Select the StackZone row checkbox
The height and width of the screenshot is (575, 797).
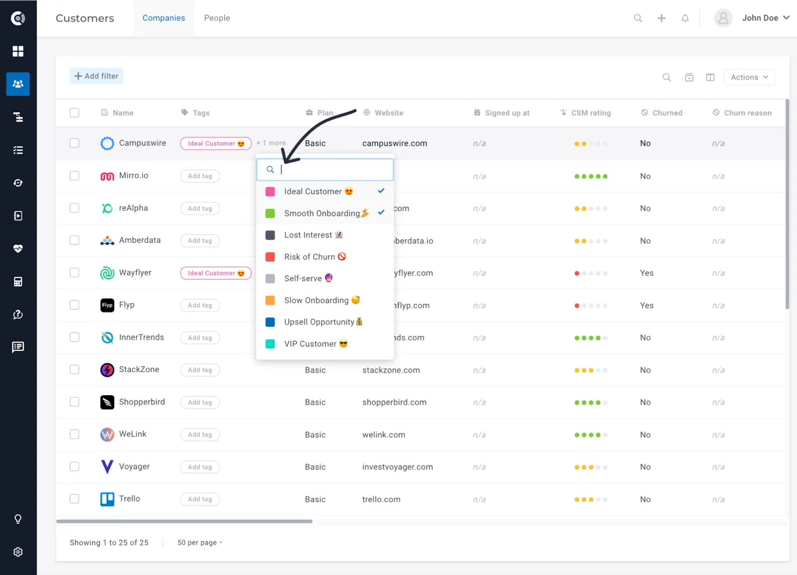(x=75, y=369)
